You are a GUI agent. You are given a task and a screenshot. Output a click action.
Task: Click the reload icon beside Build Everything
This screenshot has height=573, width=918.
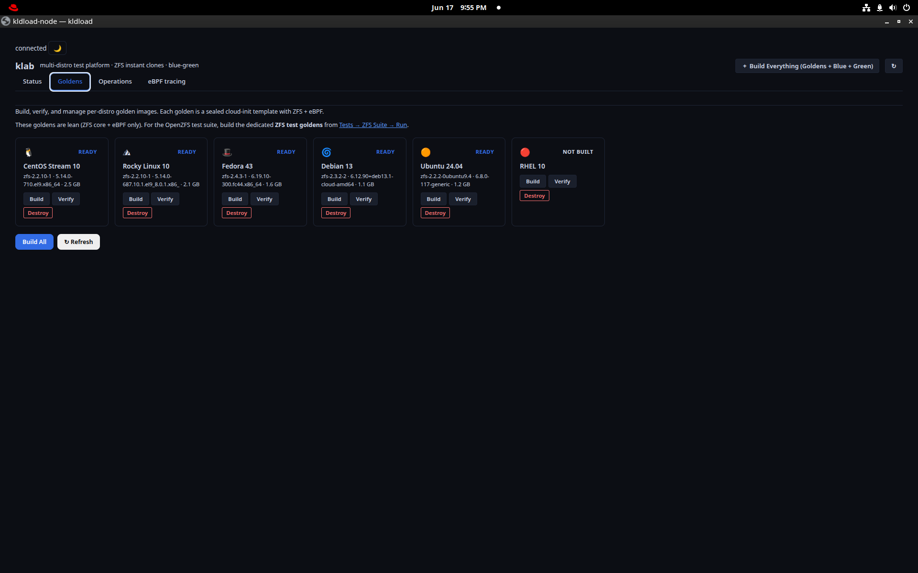(x=894, y=66)
